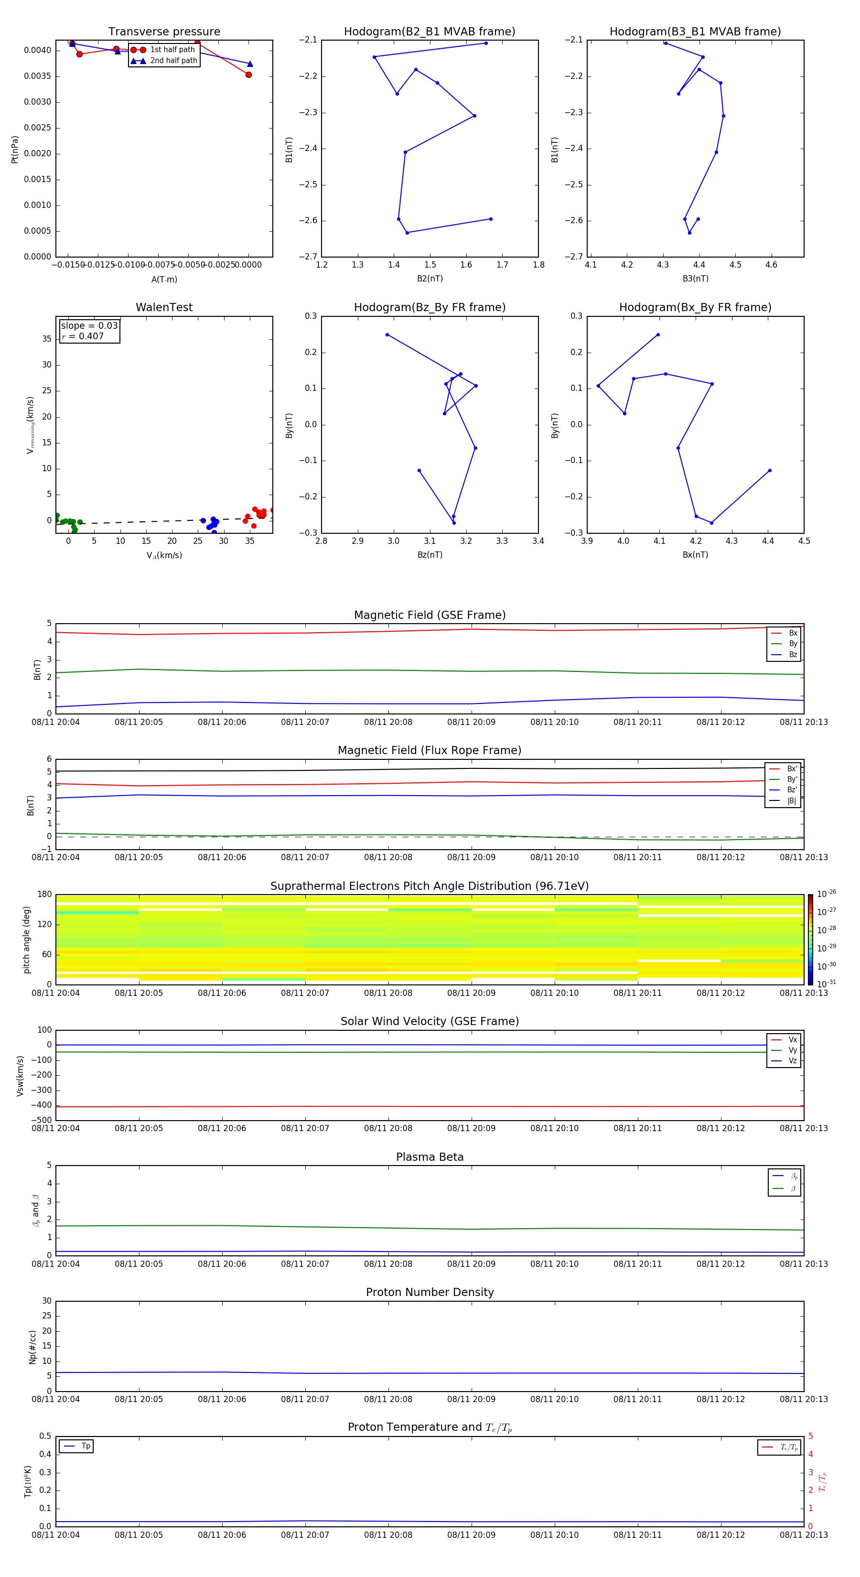The height and width of the screenshot is (1577, 860).
Task: Click the "βp and β" y-axis label
Action: click(x=35, y=1211)
